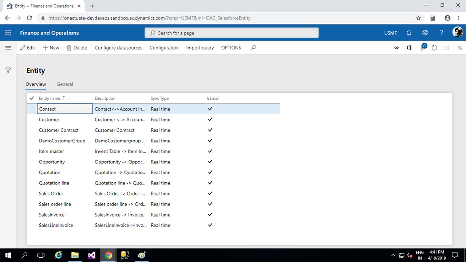Image resolution: width=466 pixels, height=262 pixels.
Task: Click Configure datasources
Action: (118, 48)
